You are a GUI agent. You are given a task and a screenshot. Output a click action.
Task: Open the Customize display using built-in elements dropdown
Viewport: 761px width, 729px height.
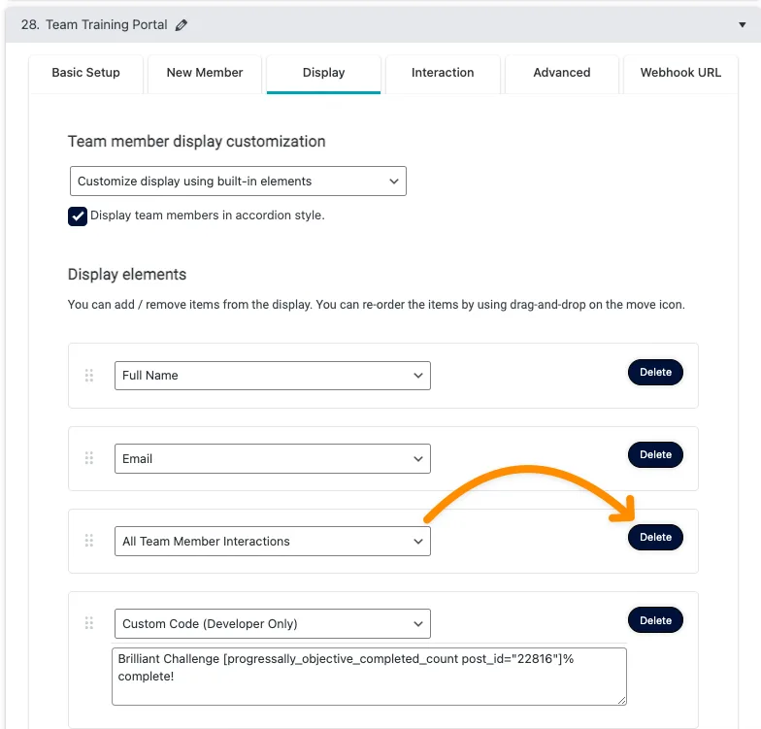[238, 182]
